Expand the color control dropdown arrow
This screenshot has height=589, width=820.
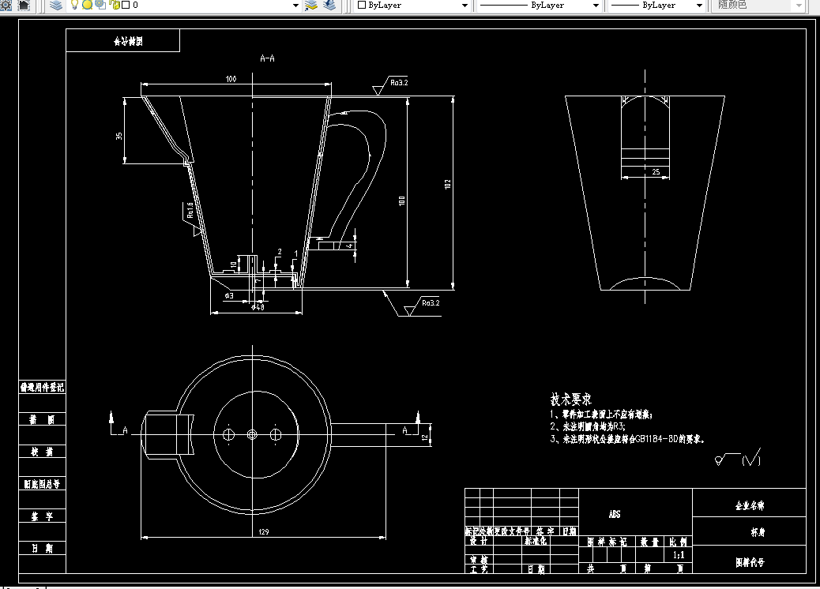click(x=465, y=6)
